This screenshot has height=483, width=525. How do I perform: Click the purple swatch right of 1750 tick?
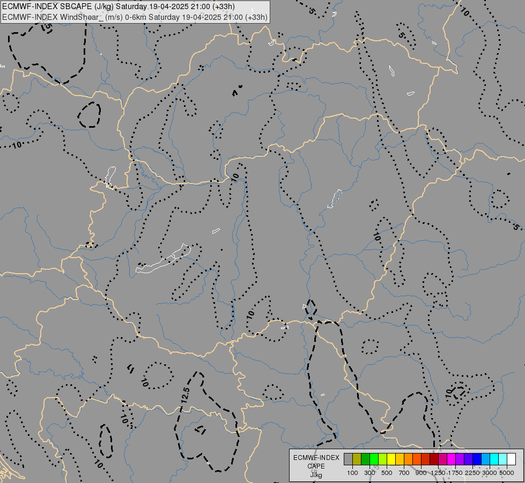460,459
